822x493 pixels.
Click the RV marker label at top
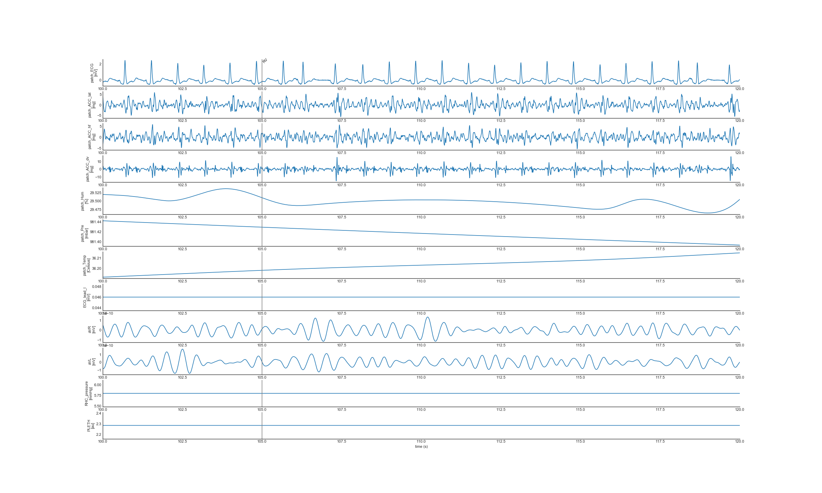[265, 61]
